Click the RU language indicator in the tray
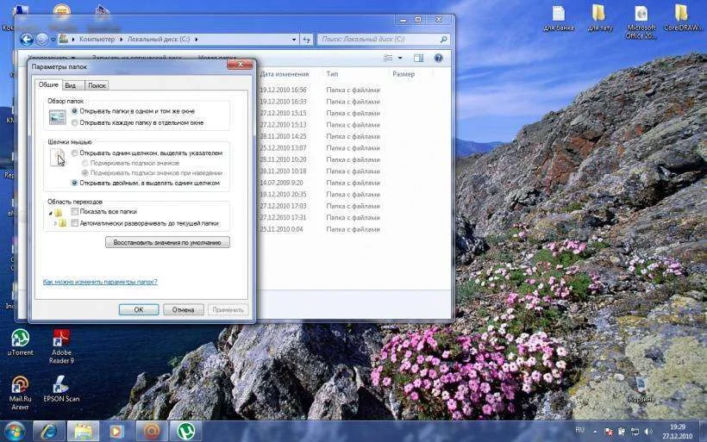This screenshot has height=442, width=707. 580,430
